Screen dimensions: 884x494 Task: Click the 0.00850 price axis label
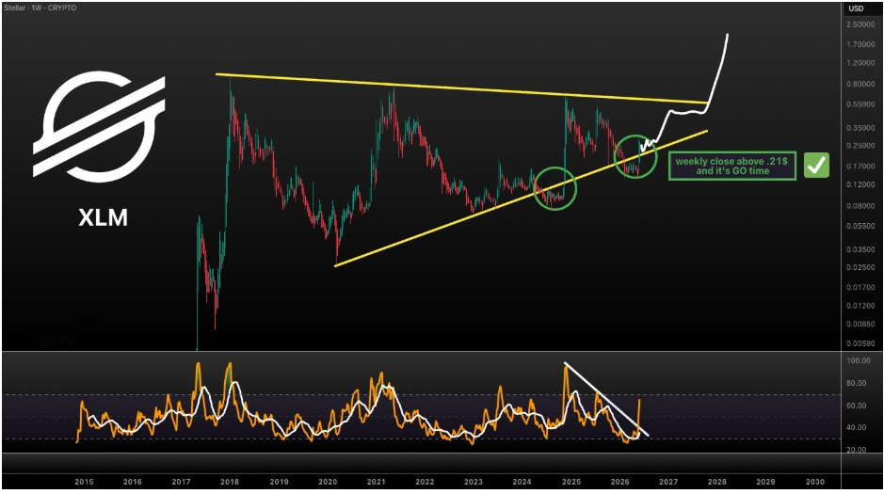tap(860, 324)
